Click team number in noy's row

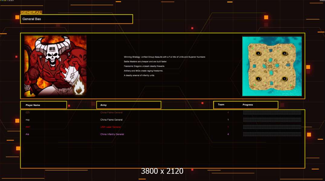228,120
